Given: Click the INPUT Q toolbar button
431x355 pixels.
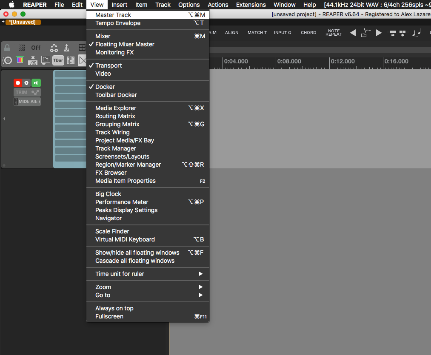Looking at the screenshot, I should [283, 33].
